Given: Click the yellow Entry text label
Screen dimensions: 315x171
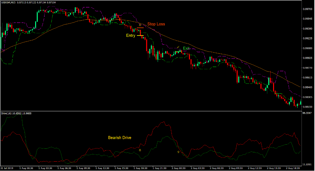Looking at the screenshot, I should tap(131, 36).
